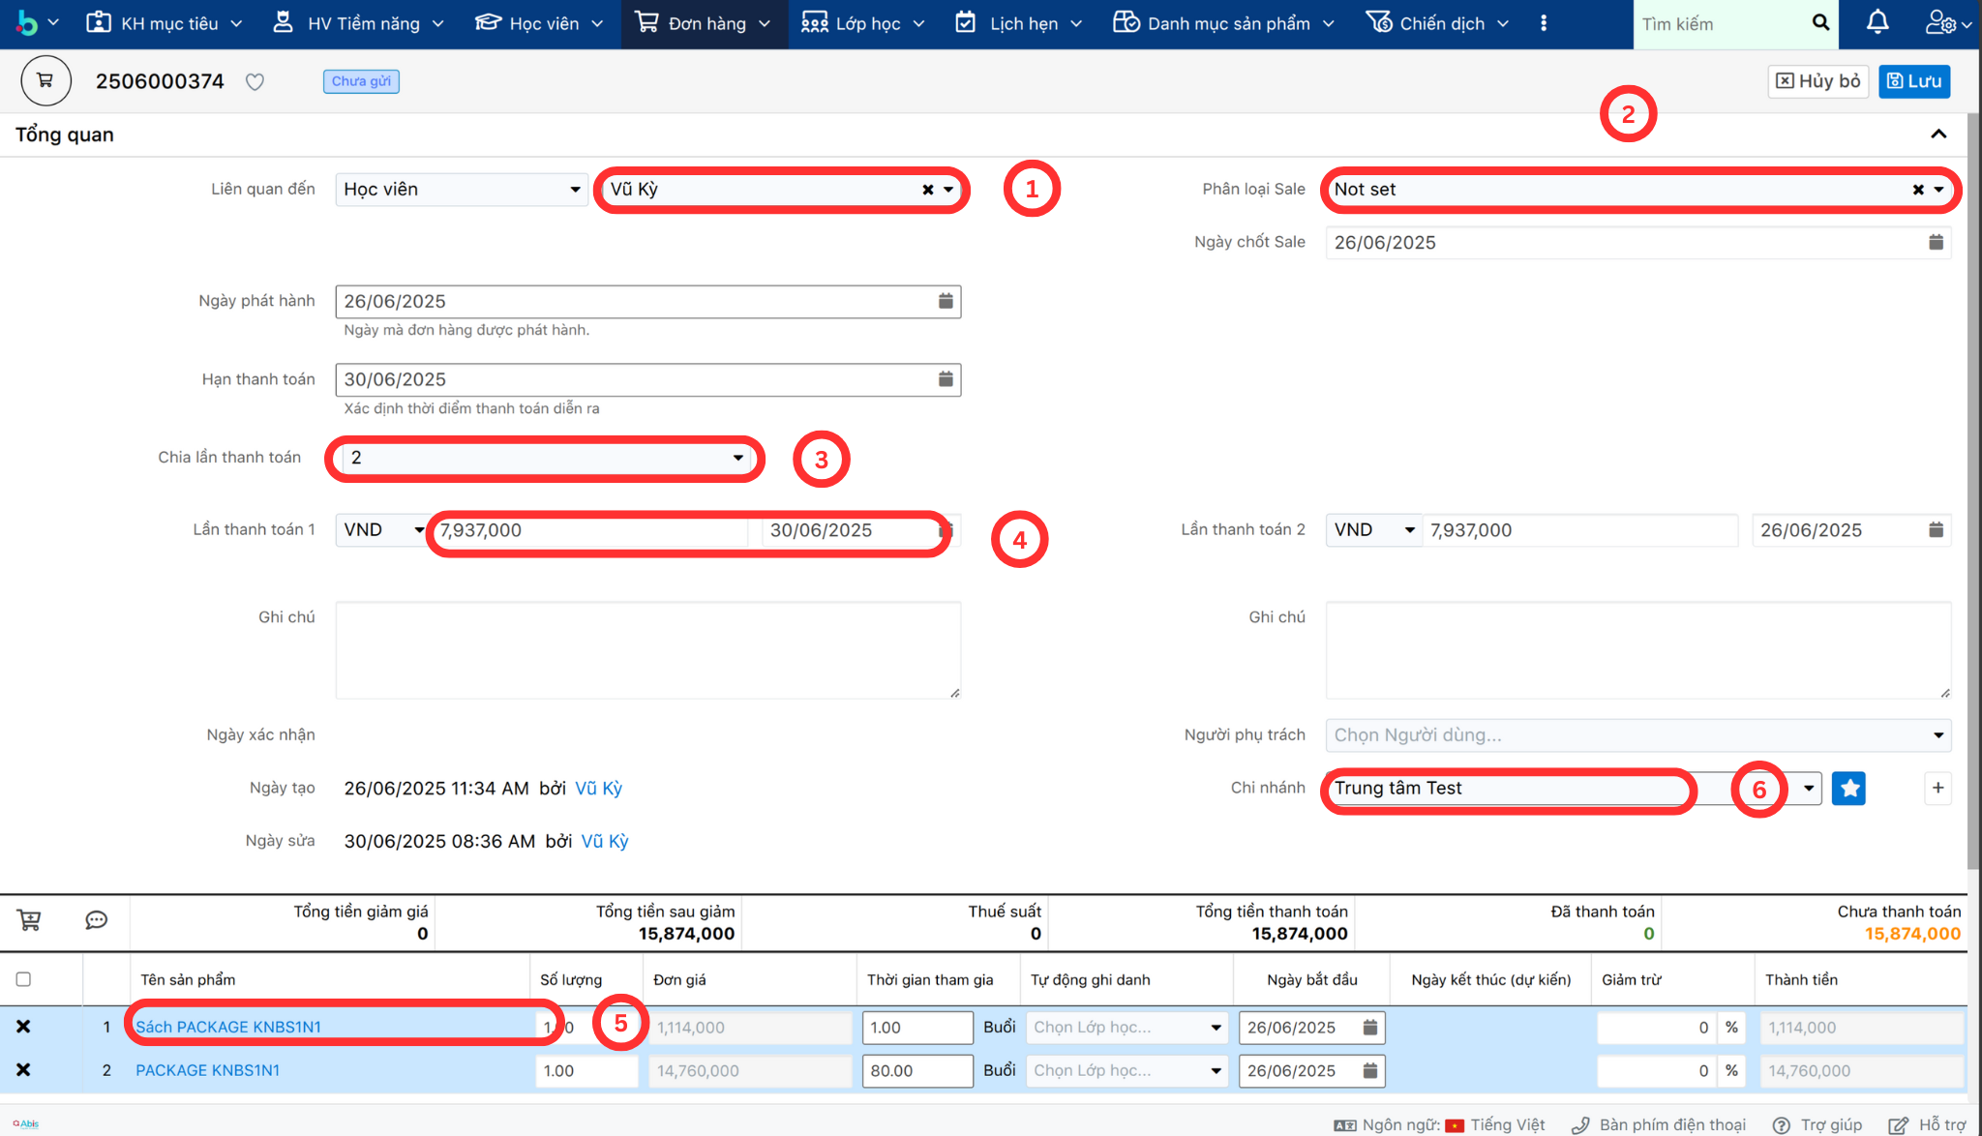Click the Lưu save button
The height and width of the screenshot is (1136, 1982).
[1913, 81]
